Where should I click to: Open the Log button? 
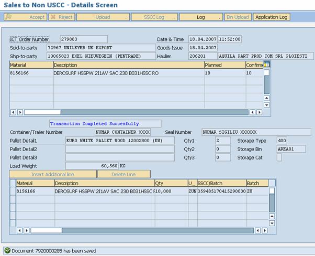[x=201, y=17]
